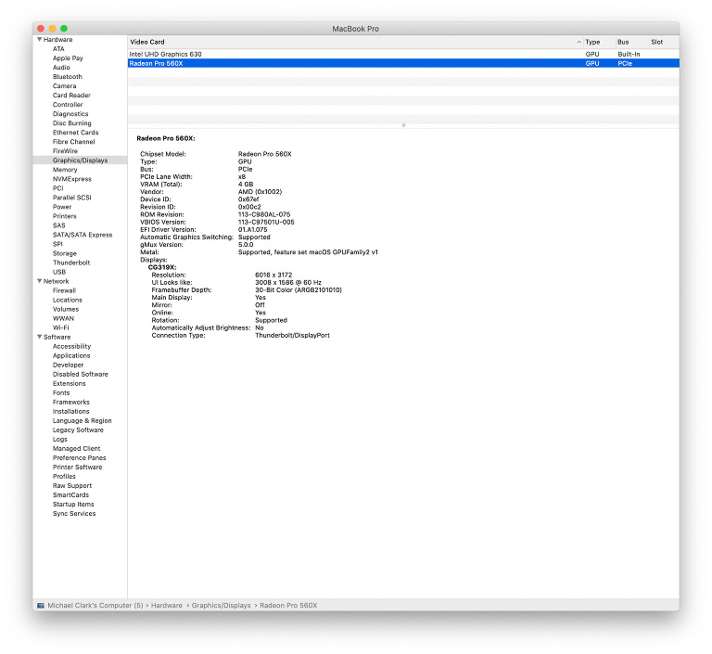Click the computer icon in path bar
Image resolution: width=712 pixels, height=654 pixels.
[41, 606]
